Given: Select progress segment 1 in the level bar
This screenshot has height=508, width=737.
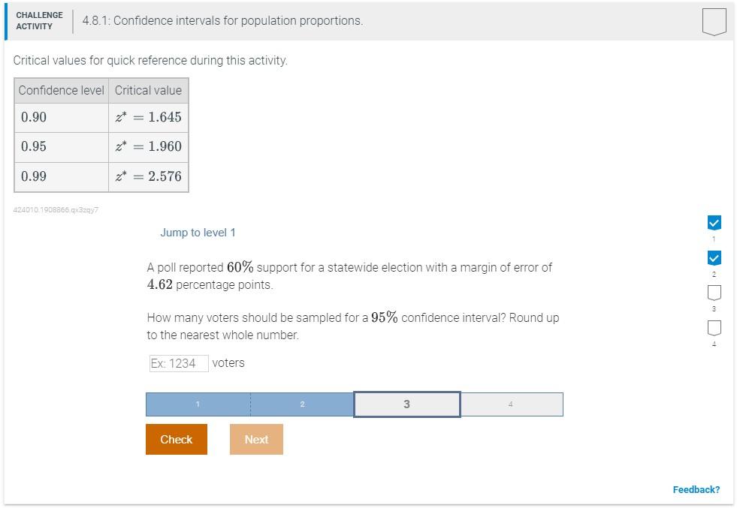Looking at the screenshot, I should pyautogui.click(x=197, y=404).
